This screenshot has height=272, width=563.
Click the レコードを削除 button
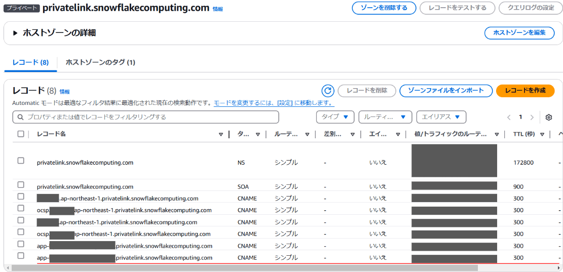367,91
